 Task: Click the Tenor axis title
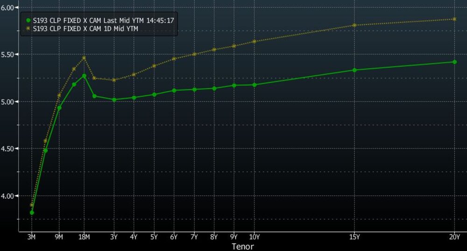click(243, 246)
